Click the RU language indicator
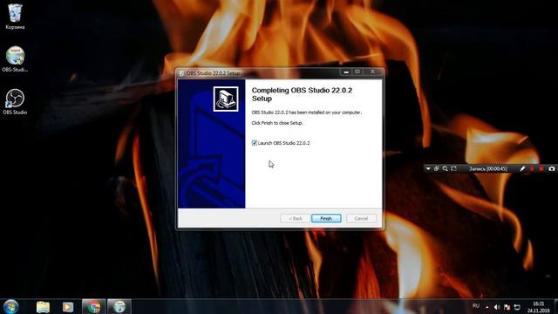This screenshot has width=558, height=314. click(x=476, y=306)
